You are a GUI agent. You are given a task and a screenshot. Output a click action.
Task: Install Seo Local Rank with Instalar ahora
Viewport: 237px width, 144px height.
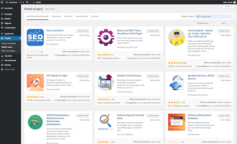(x=83, y=31)
